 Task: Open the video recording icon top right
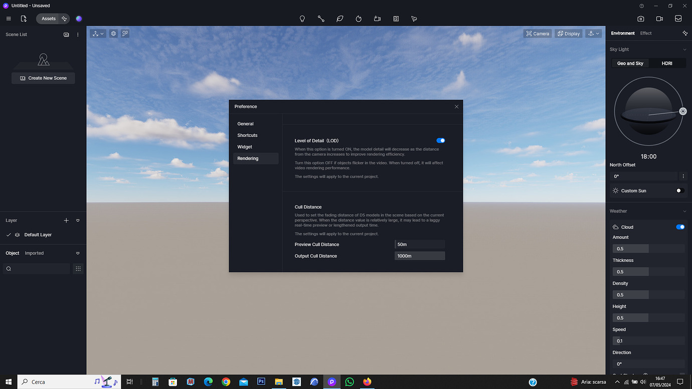(x=659, y=19)
